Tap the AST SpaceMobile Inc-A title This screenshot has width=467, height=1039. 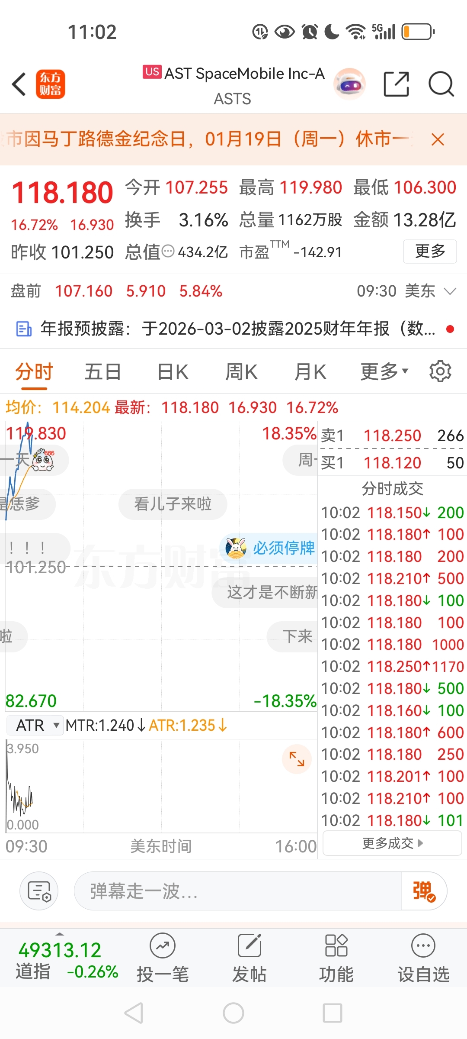(x=244, y=74)
